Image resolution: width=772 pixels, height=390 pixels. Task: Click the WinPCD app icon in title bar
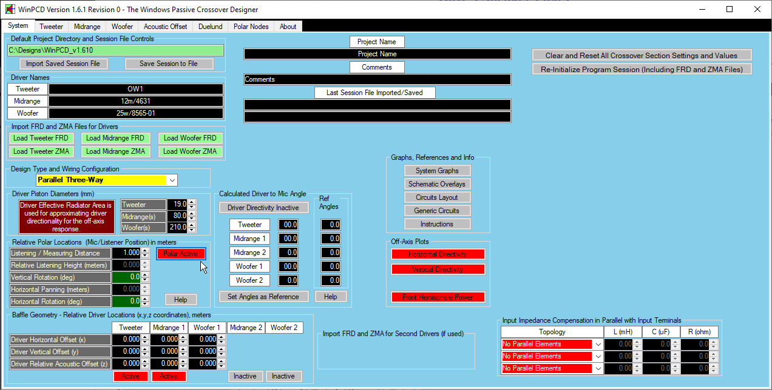tap(10, 10)
